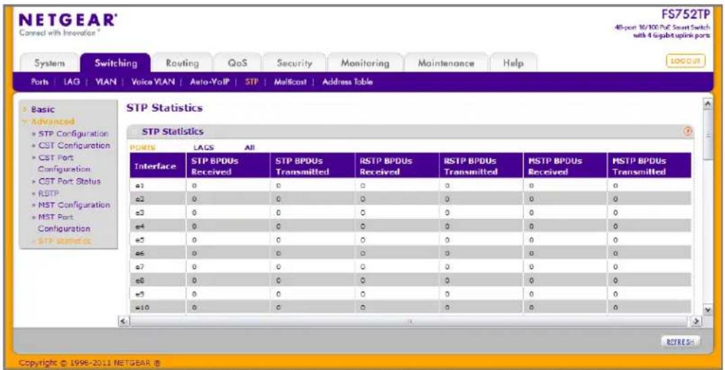Select interface row e2
The width and height of the screenshot is (725, 370).
[x=409, y=199]
